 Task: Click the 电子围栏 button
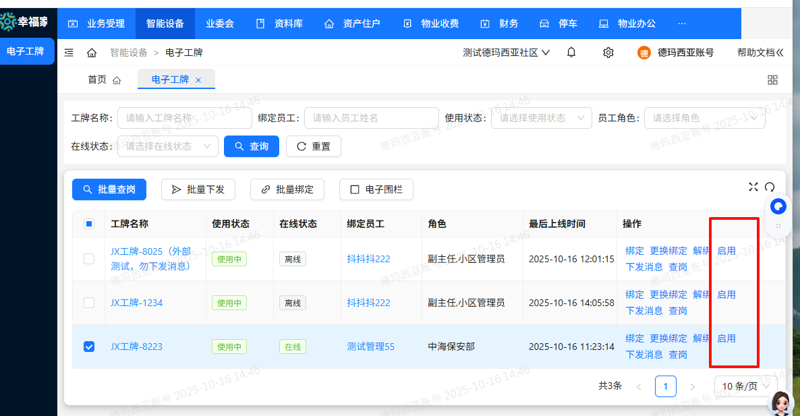pyautogui.click(x=376, y=189)
